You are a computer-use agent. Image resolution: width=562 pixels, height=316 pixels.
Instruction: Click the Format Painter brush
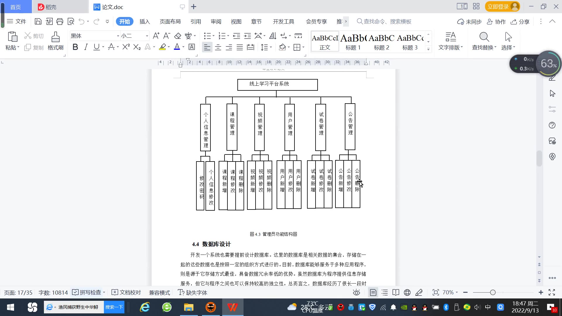click(x=55, y=41)
